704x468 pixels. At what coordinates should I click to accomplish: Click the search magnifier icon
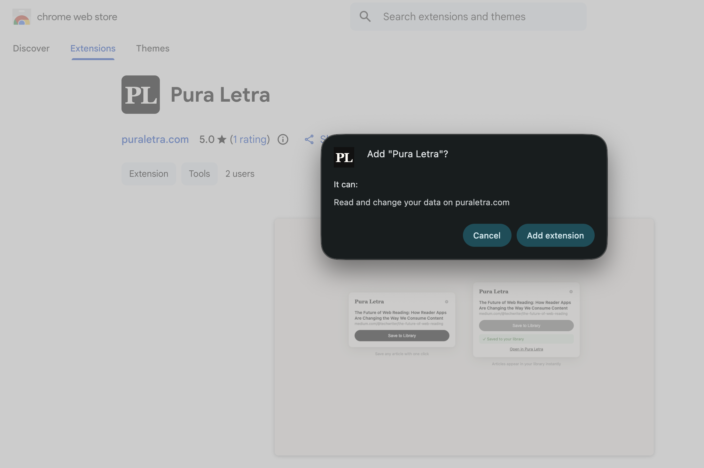[365, 16]
